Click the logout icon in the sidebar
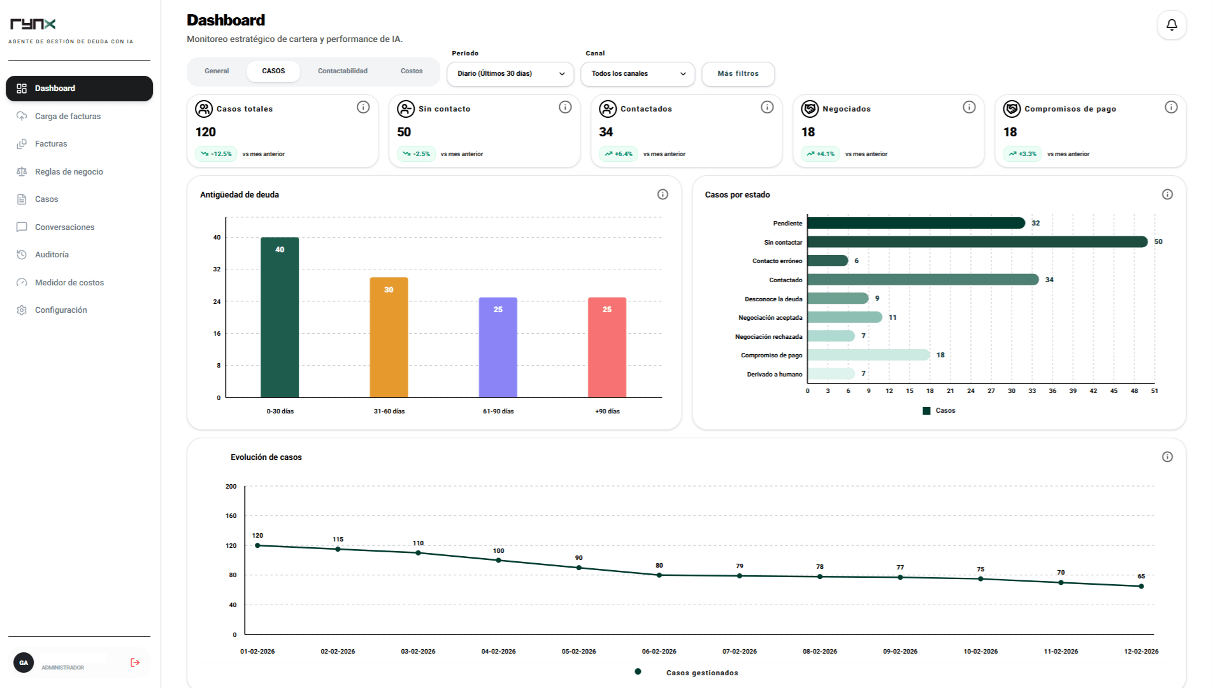 (135, 663)
